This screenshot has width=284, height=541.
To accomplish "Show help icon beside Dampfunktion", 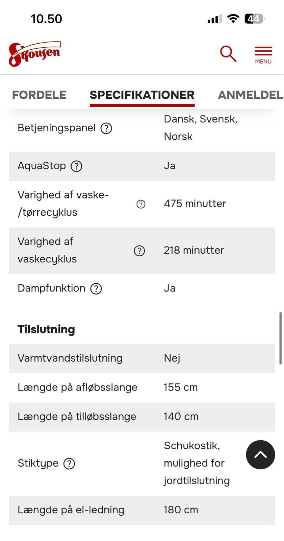I will 96,289.
